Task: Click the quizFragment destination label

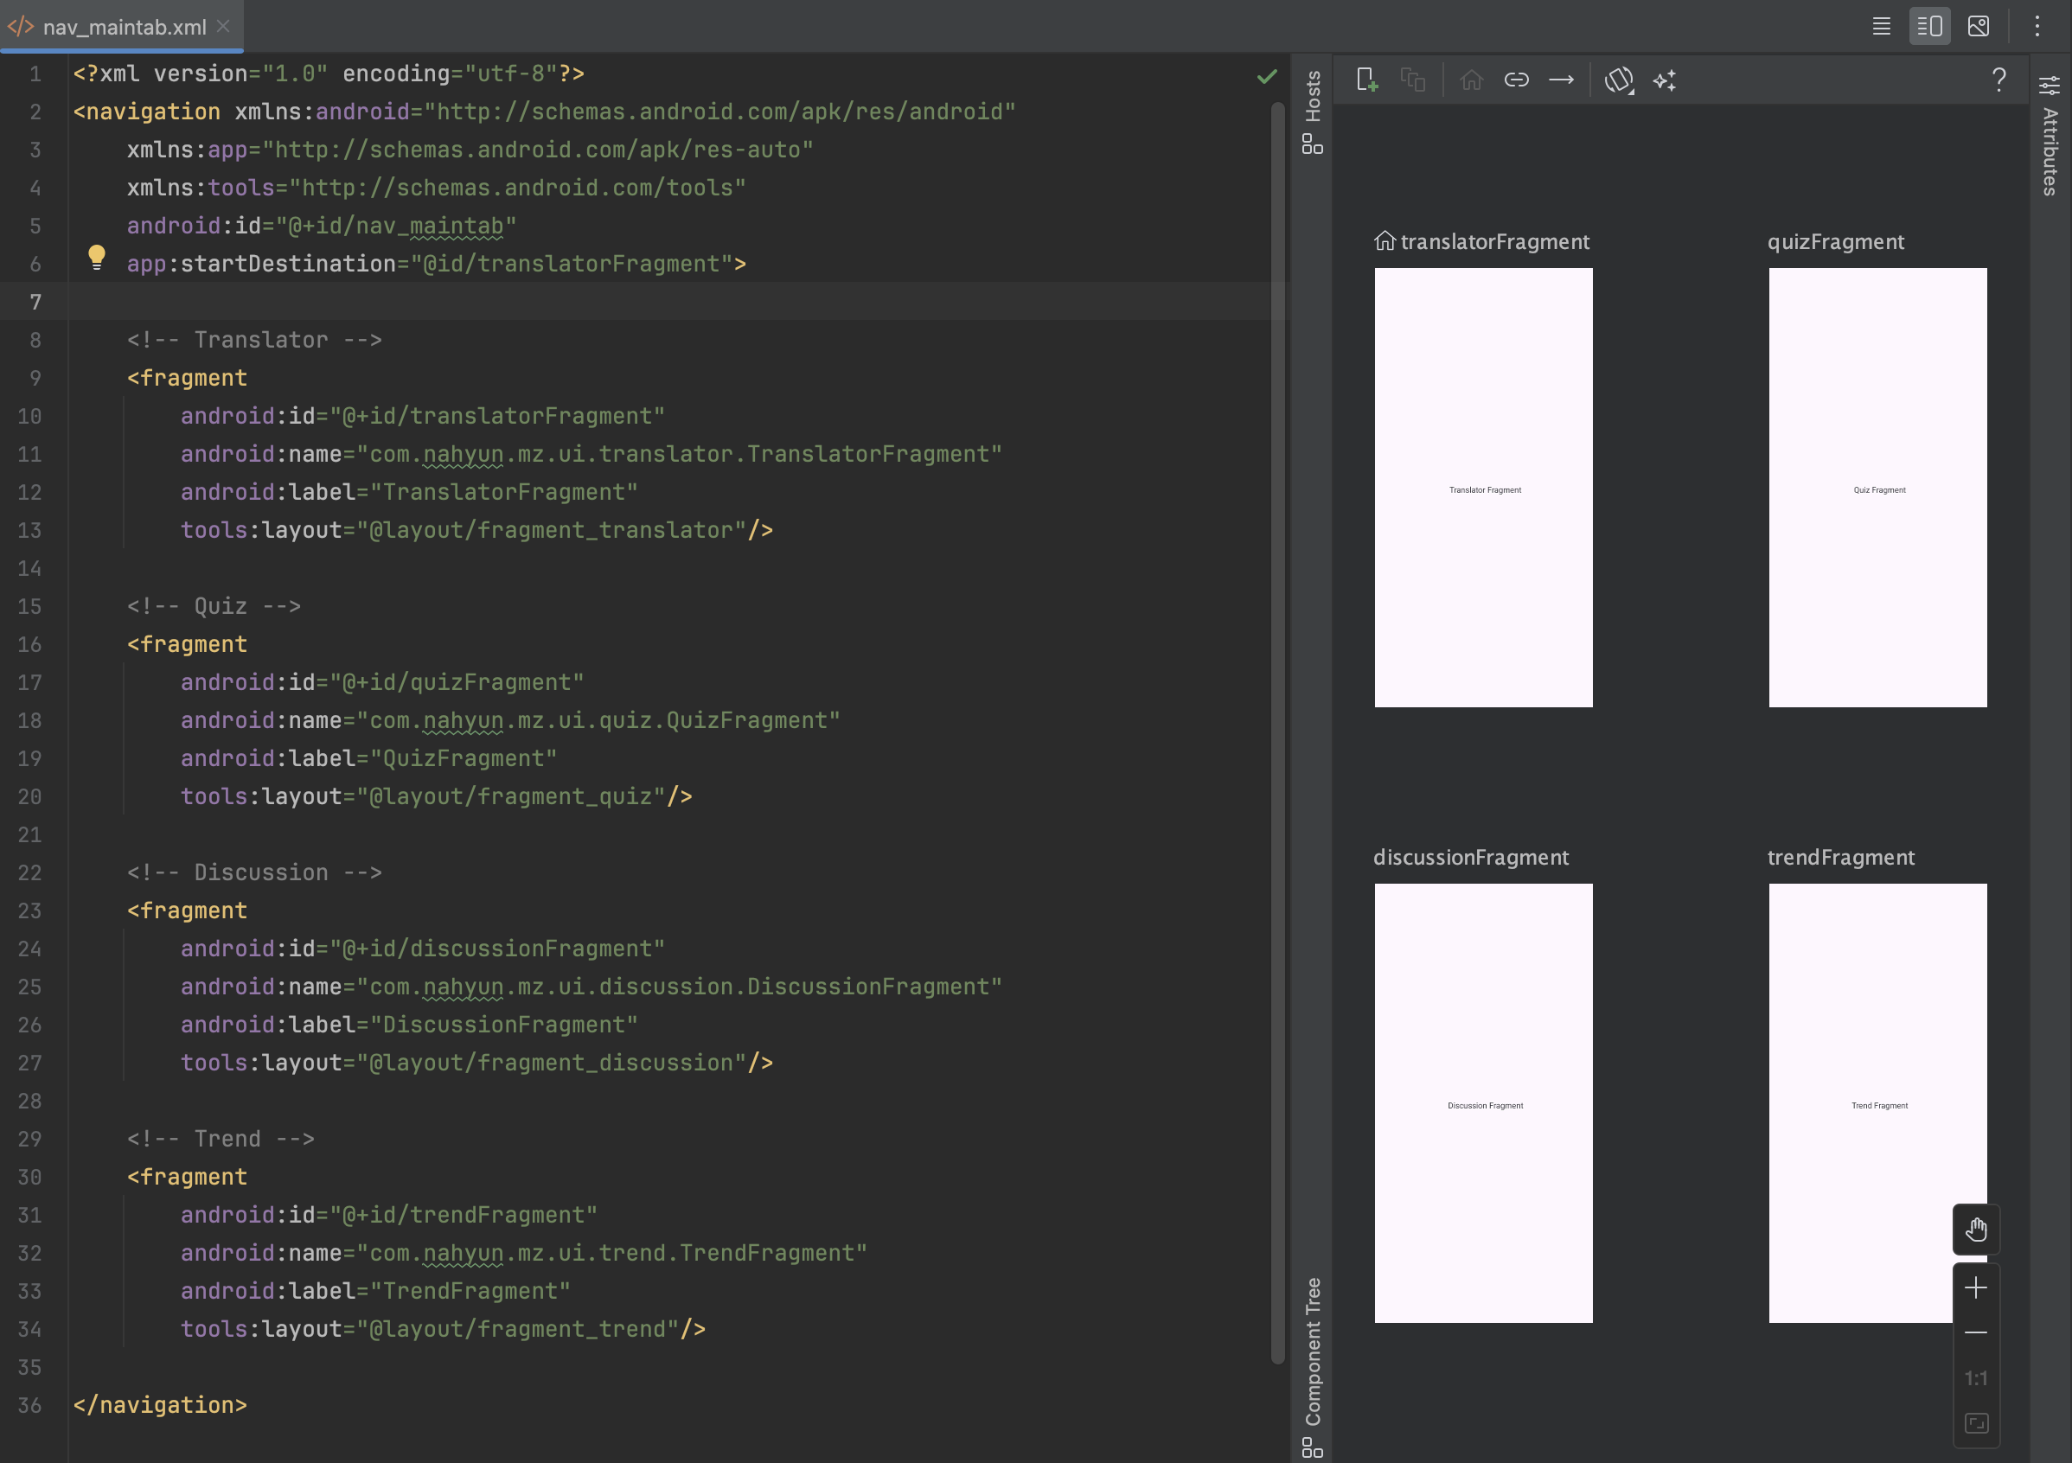Action: (x=1836, y=242)
